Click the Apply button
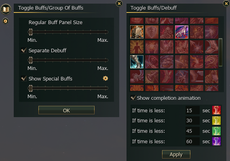This screenshot has height=161, width=230. [x=176, y=154]
